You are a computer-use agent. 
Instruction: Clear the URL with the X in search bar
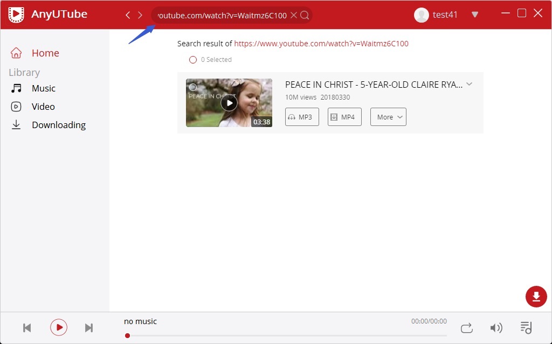click(294, 15)
